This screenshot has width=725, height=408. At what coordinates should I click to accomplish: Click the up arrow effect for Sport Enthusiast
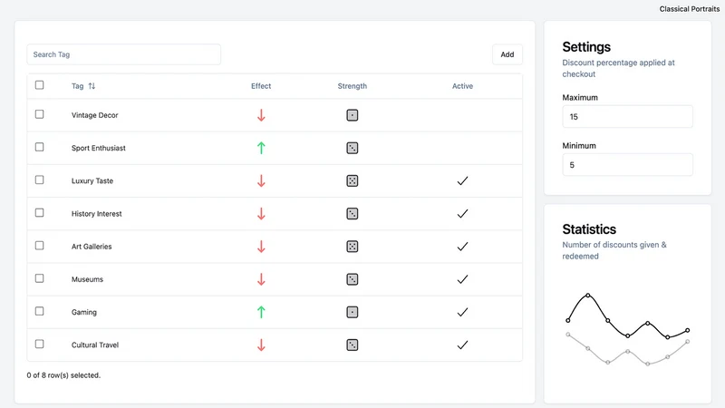coord(261,148)
